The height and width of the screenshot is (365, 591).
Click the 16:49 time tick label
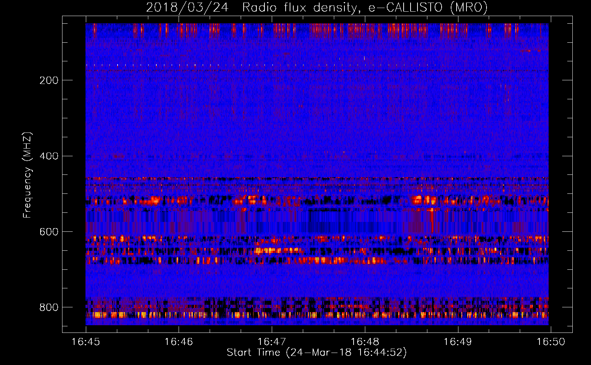pyautogui.click(x=458, y=342)
